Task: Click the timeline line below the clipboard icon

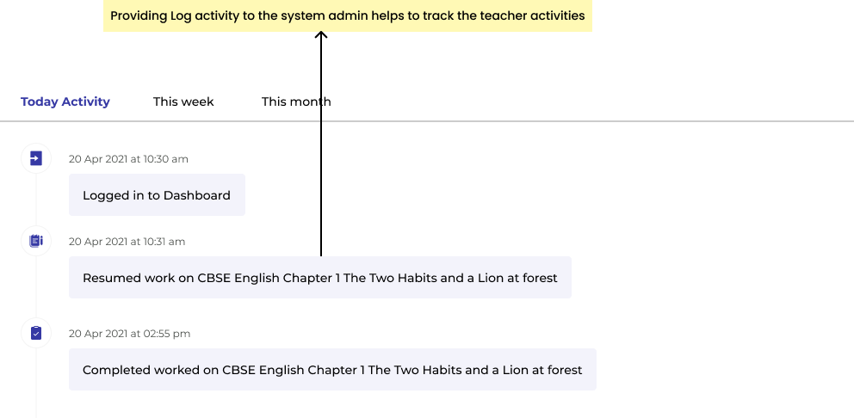Action: point(36,384)
